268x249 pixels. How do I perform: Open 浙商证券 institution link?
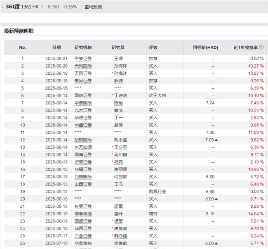coord(83,162)
